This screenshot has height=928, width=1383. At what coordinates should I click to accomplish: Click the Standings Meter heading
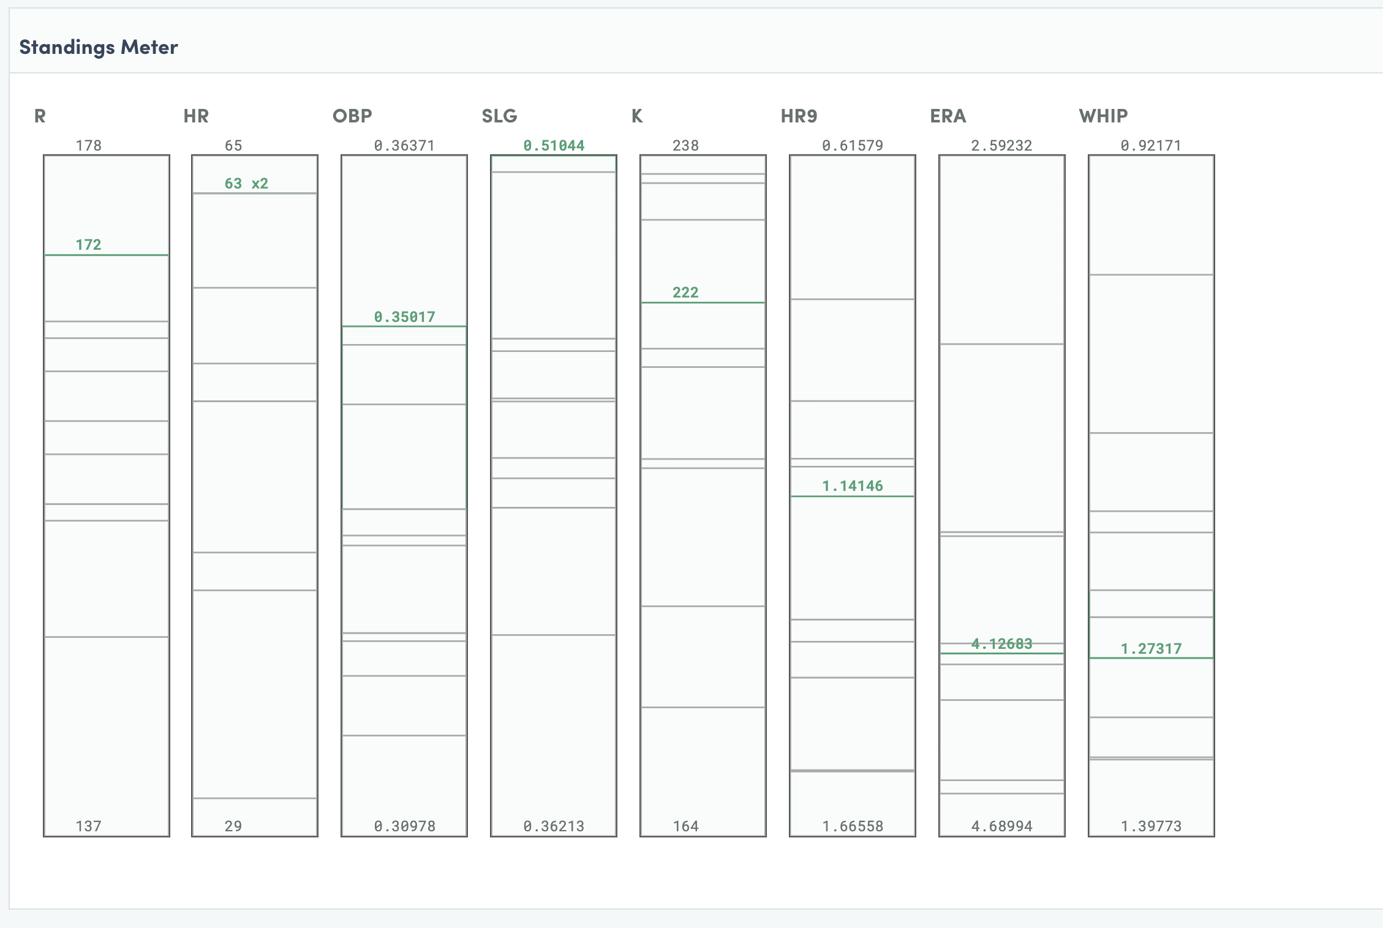[x=99, y=47]
